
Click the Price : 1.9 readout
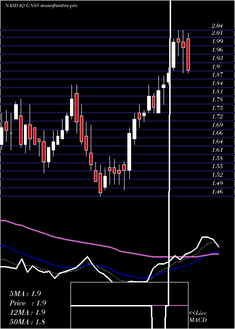pyautogui.click(x=28, y=303)
